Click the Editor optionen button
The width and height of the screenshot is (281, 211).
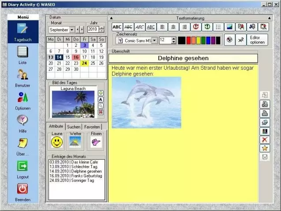pos(257,40)
